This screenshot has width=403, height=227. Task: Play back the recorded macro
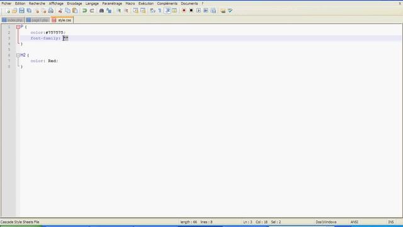click(198, 11)
